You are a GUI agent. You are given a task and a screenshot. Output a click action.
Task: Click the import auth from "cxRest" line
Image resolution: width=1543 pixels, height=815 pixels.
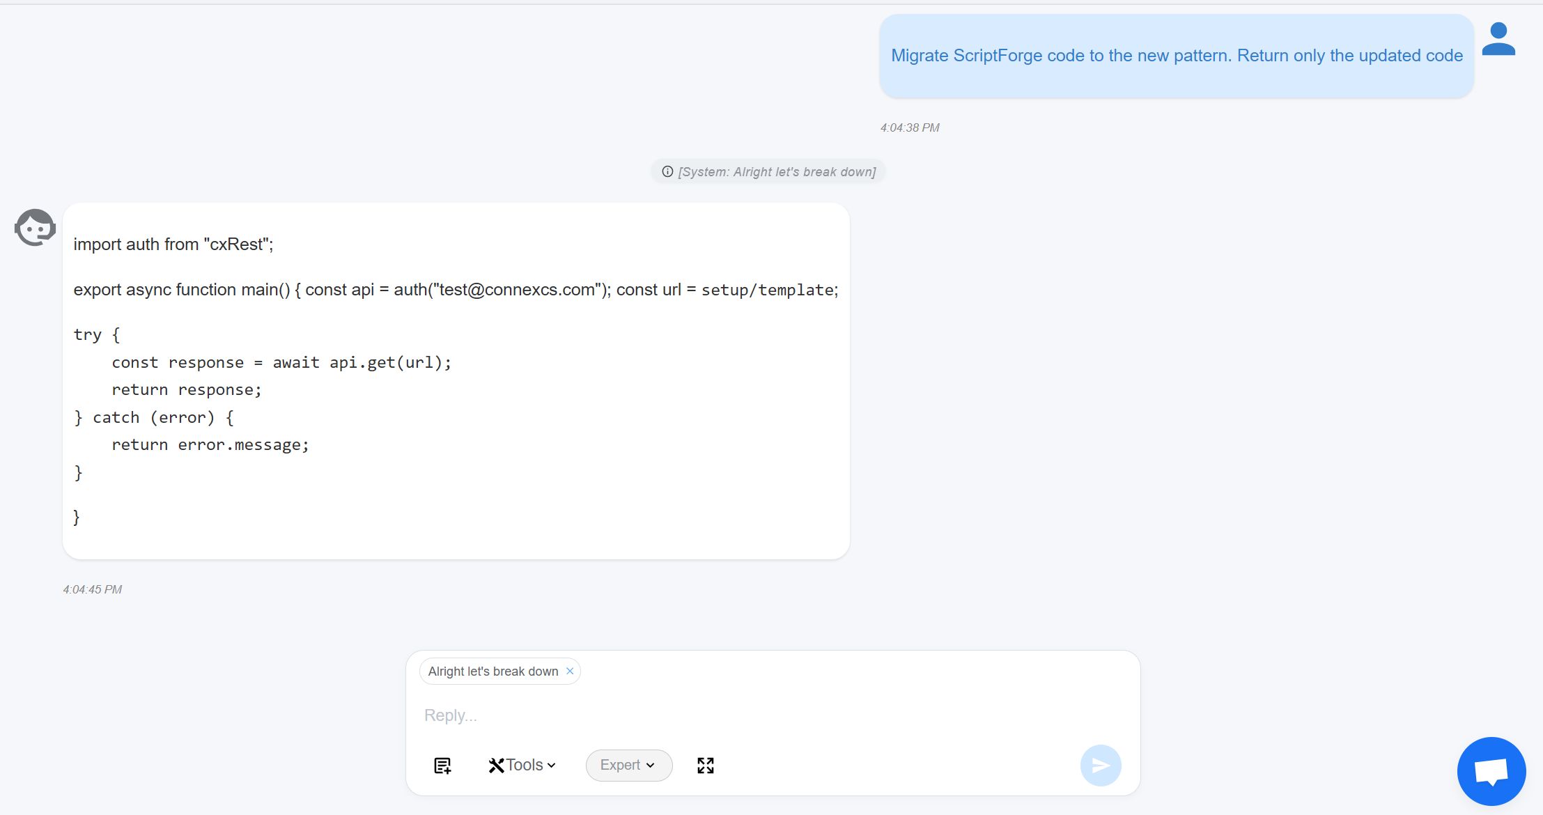(173, 244)
